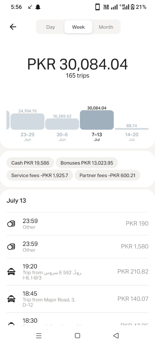Tap the taxi icon for 18:45 trip

(11, 299)
